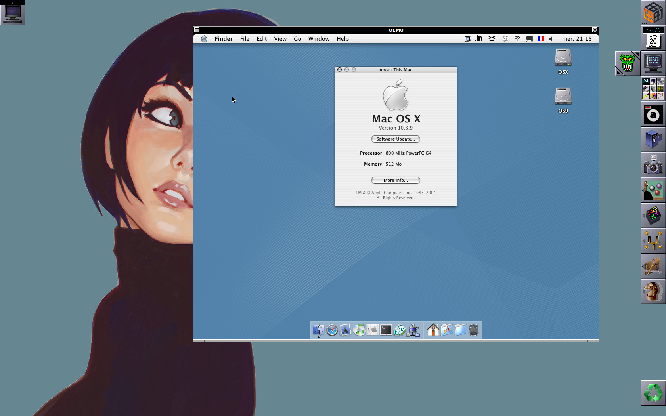This screenshot has height=416, width=666.
Task: Open the View menu
Action: (x=280, y=39)
